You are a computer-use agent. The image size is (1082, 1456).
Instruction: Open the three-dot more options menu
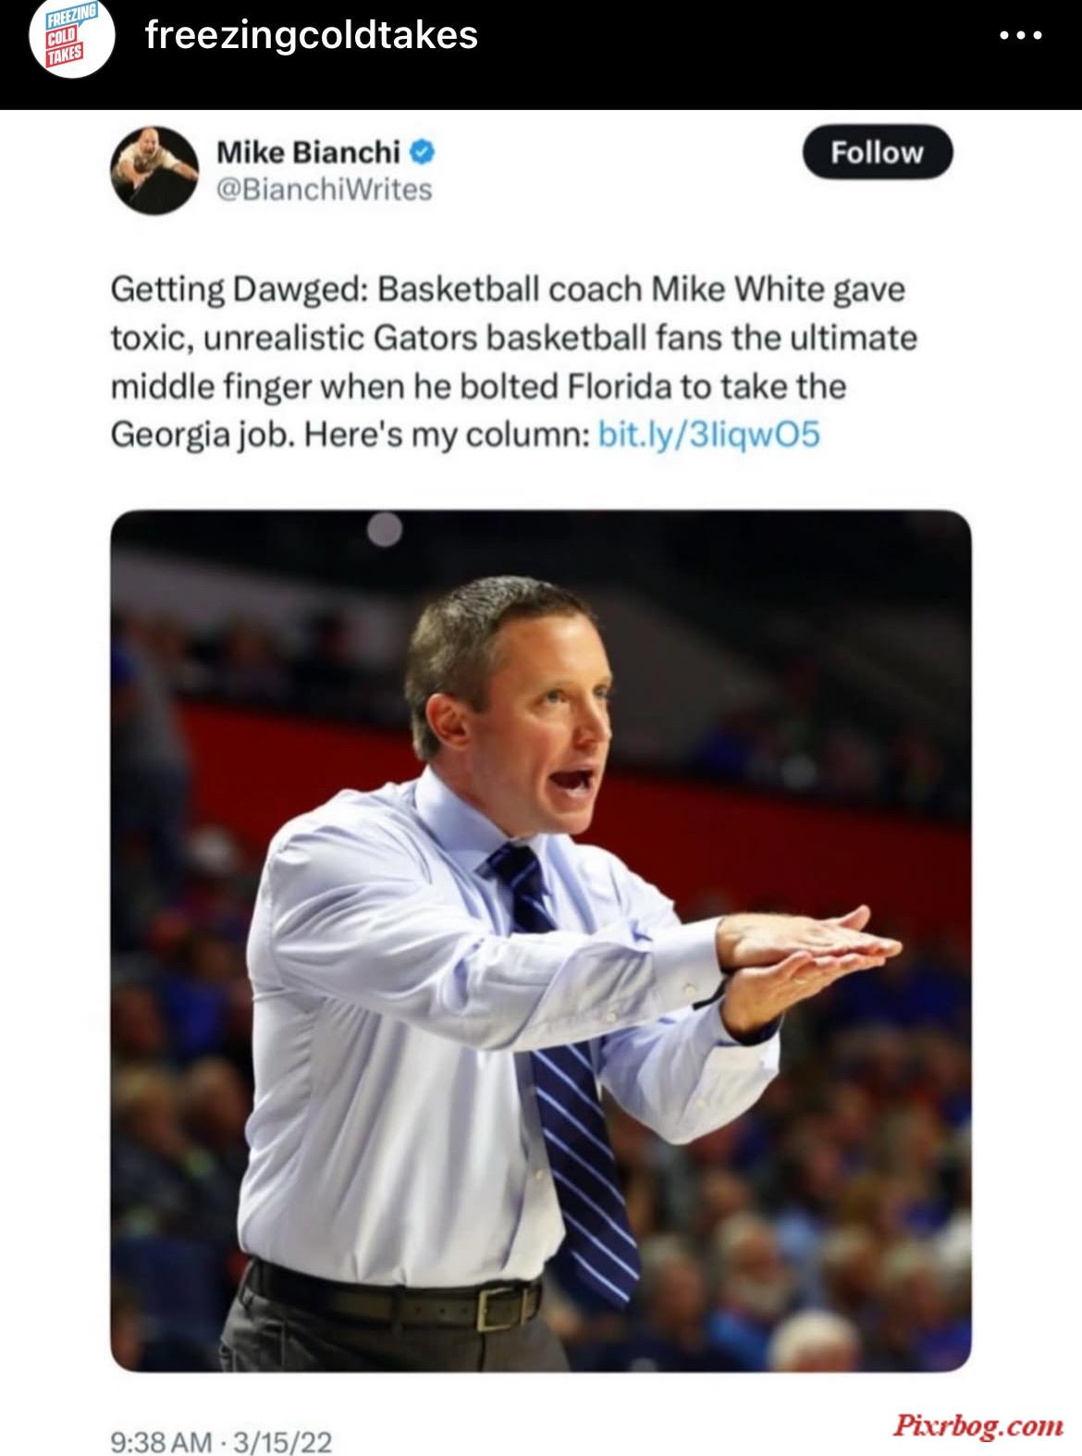tap(1022, 36)
